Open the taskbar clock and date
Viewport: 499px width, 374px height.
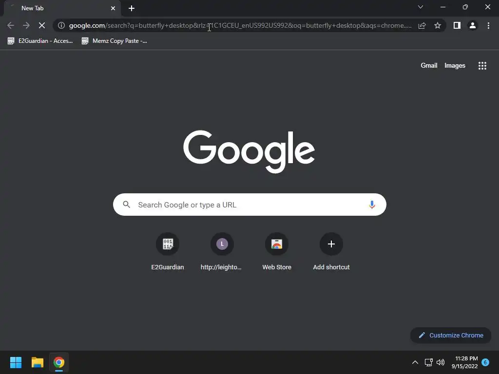(x=464, y=362)
